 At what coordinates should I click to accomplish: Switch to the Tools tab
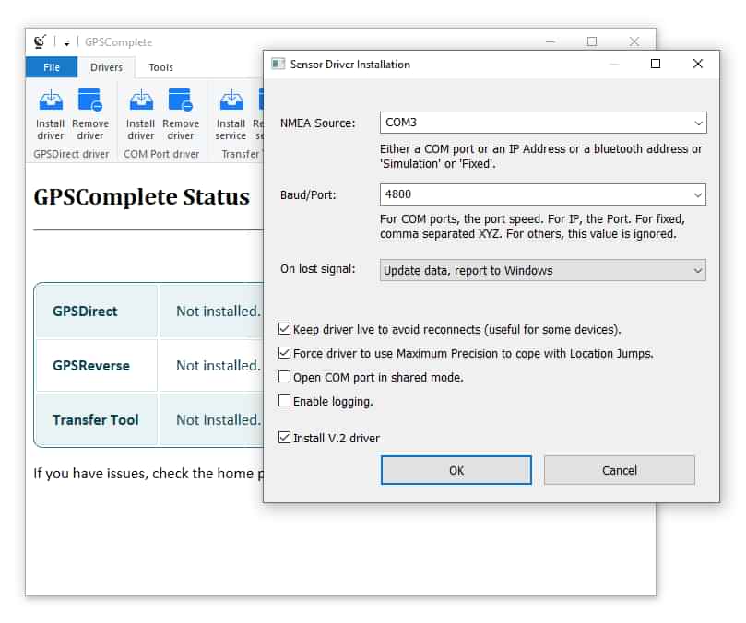tap(160, 67)
